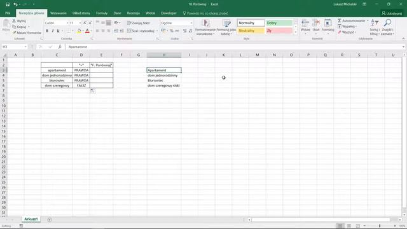Decrease font size
Viewport: 407px width, 229px height.
(x=90, y=23)
